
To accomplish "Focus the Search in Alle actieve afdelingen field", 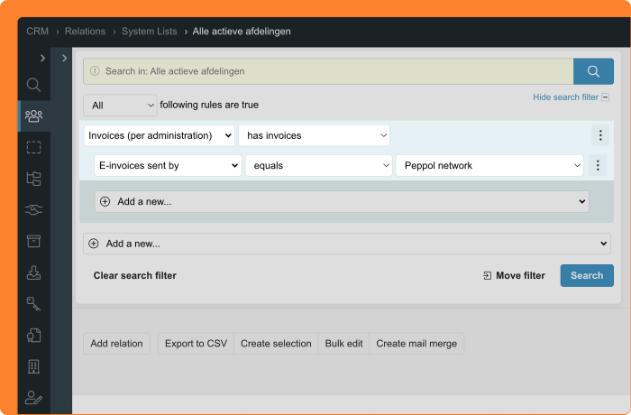I will tap(328, 71).
